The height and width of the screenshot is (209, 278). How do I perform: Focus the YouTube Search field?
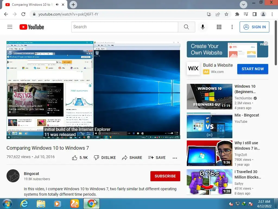pyautogui.click(x=125, y=27)
